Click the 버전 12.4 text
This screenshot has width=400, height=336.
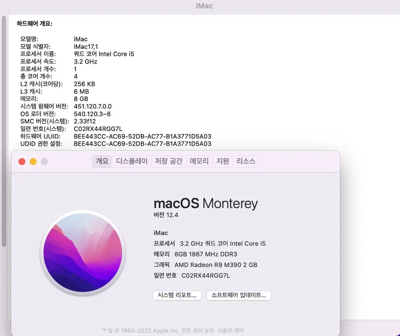pyautogui.click(x=166, y=215)
